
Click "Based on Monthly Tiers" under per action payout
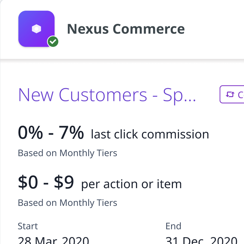[x=67, y=203]
